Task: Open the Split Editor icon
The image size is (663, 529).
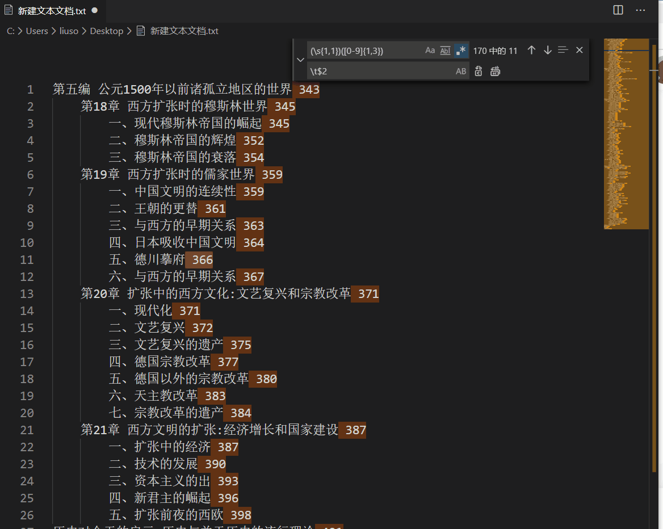Action: 618,10
